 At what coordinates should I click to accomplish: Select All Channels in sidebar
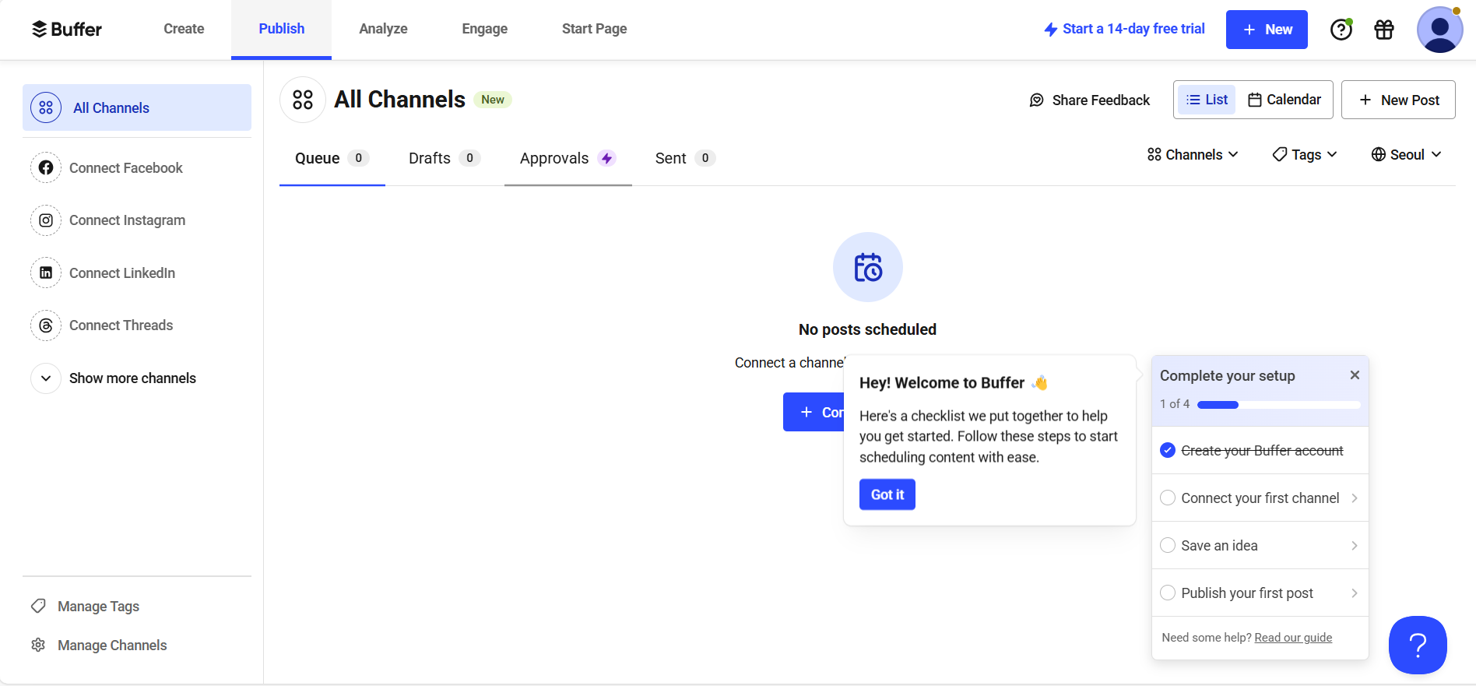coord(137,107)
